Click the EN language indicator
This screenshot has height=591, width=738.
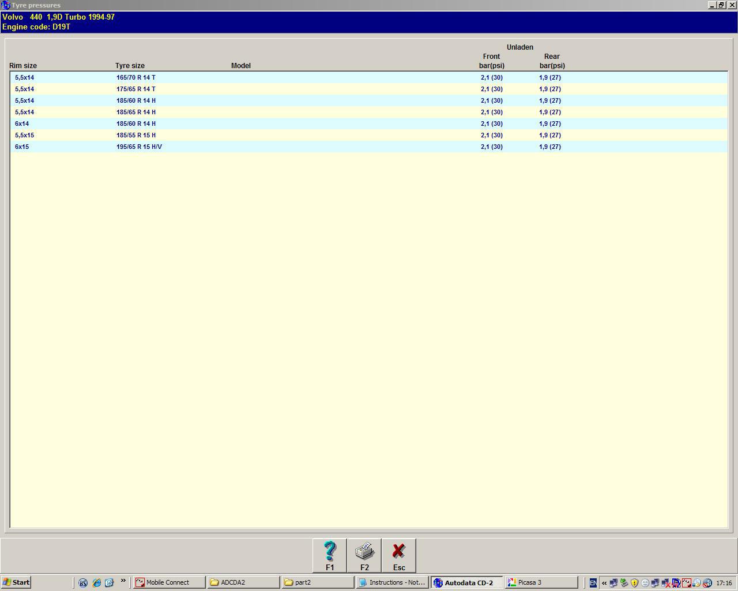593,583
